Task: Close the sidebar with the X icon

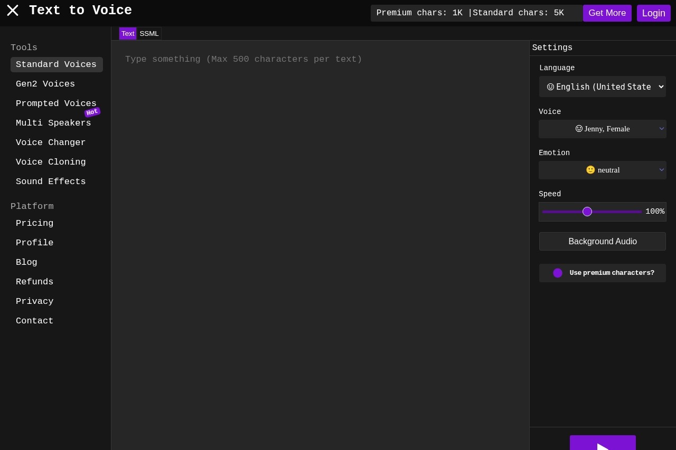Action: coord(13,11)
